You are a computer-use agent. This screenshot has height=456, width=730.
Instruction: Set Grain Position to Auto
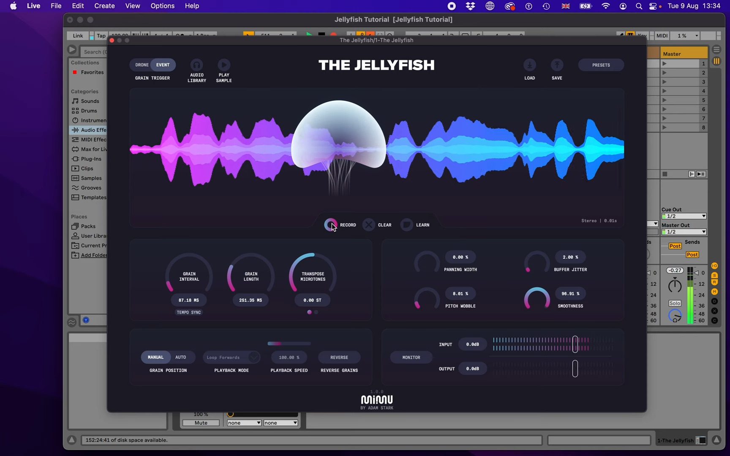pyautogui.click(x=181, y=357)
